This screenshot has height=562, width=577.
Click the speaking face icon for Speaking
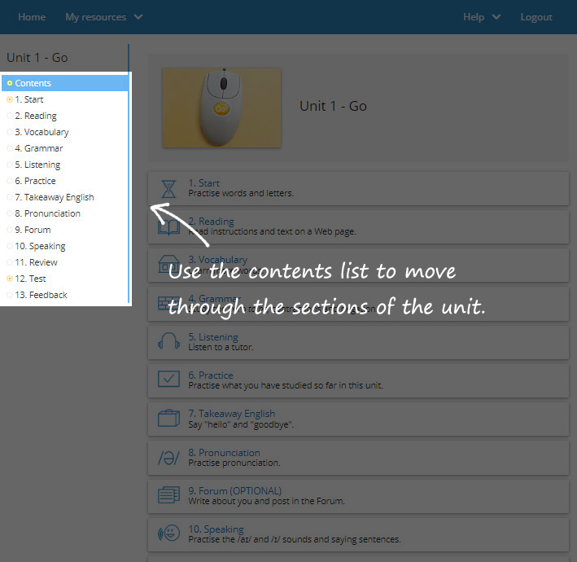(168, 534)
